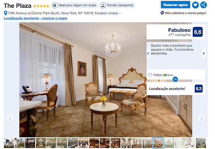Click the airport transfer icon badge
215x149 pixels.
pos(102,5)
